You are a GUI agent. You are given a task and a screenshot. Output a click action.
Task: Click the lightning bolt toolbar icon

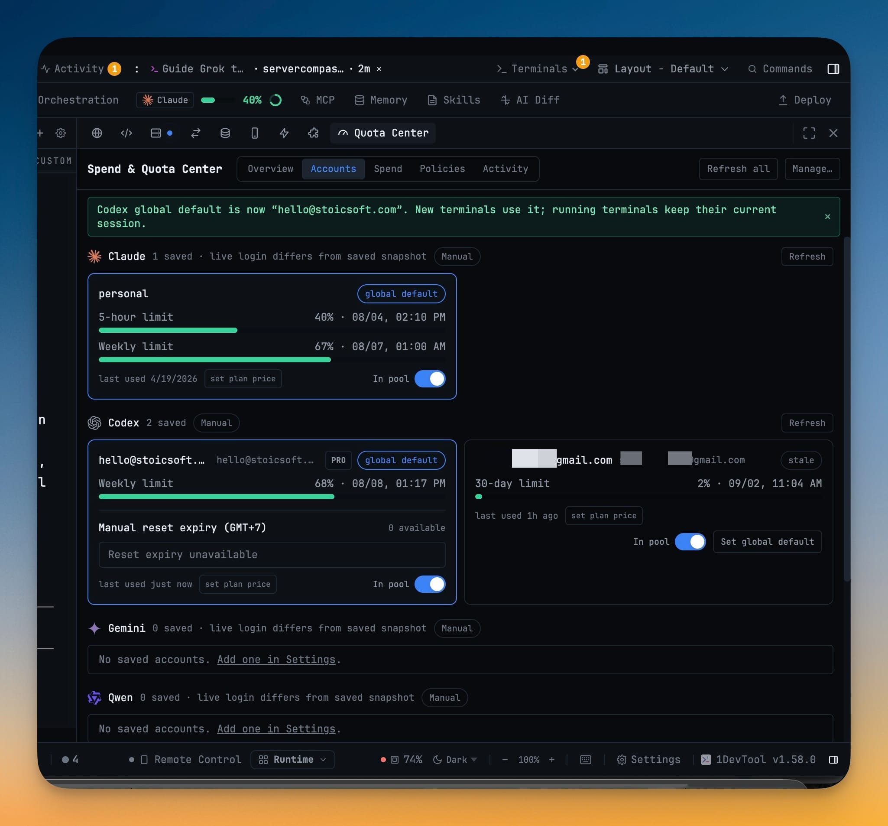(x=284, y=133)
